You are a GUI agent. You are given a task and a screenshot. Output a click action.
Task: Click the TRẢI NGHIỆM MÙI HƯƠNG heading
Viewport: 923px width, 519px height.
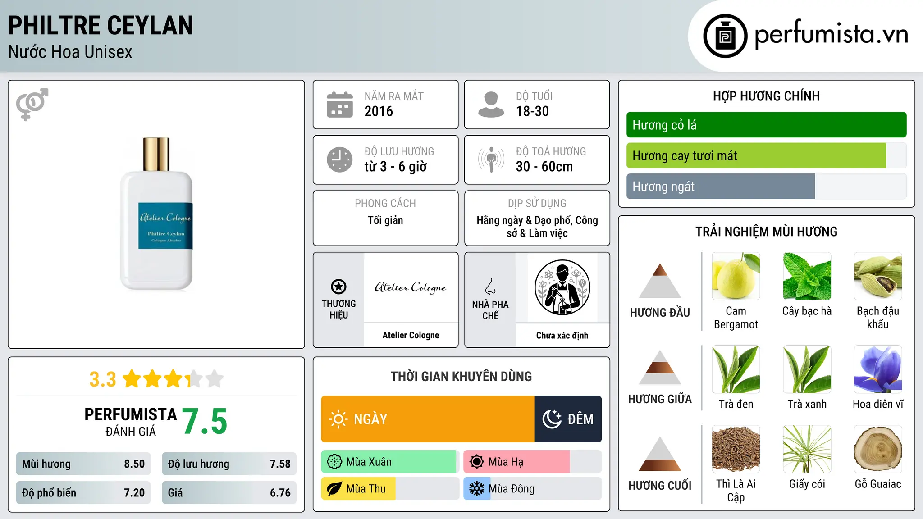click(x=766, y=232)
